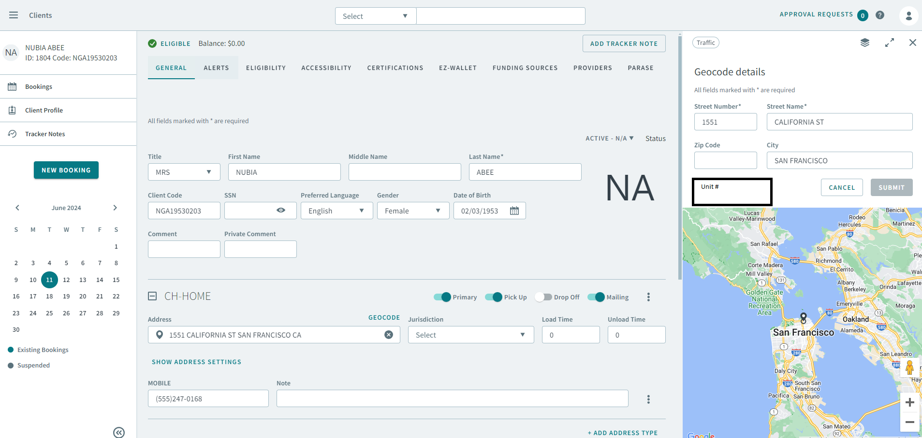This screenshot has width=922, height=438.
Task: Expand the Preferred Language dropdown
Action: coord(337,211)
